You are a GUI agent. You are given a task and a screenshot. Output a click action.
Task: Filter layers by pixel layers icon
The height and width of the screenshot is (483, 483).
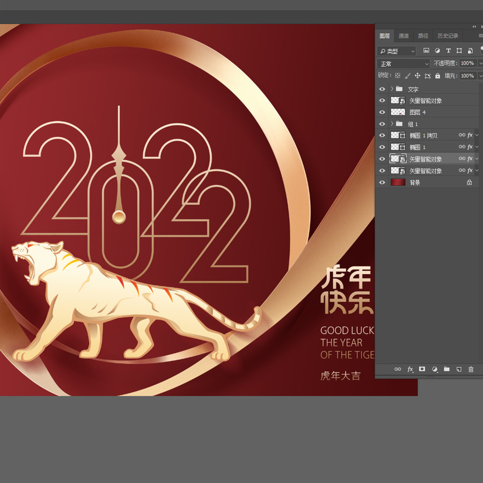[426, 50]
